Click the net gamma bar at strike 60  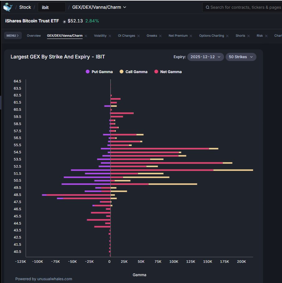[122, 113]
